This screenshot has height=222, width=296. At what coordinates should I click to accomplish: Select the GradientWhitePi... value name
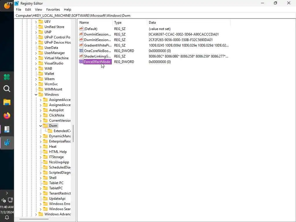pyautogui.click(x=98, y=45)
